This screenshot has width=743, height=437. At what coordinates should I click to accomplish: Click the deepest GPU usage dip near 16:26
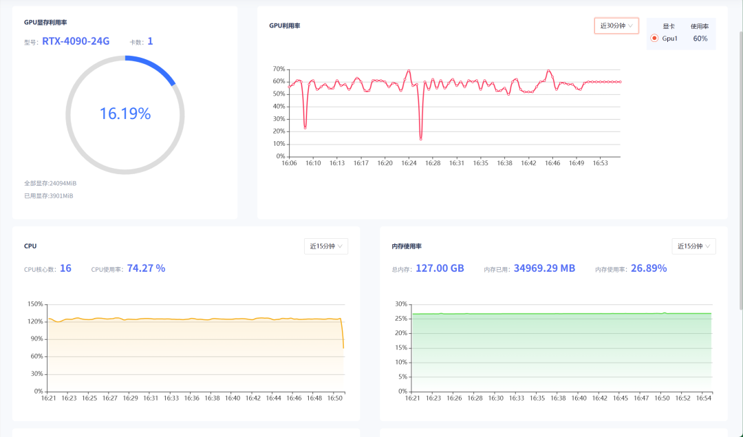(420, 139)
